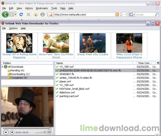Click Anna Faris GQ Photo Shoot thumbnail
161x136 pixels.
pos(56,43)
